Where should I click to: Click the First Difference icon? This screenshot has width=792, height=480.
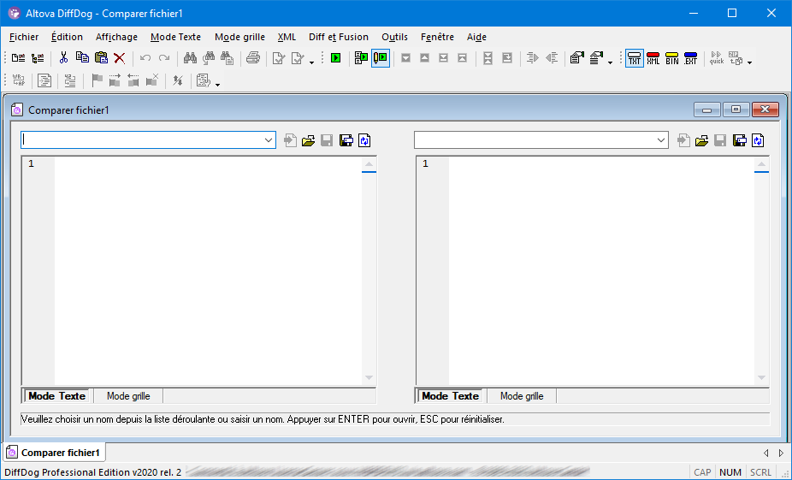462,58
